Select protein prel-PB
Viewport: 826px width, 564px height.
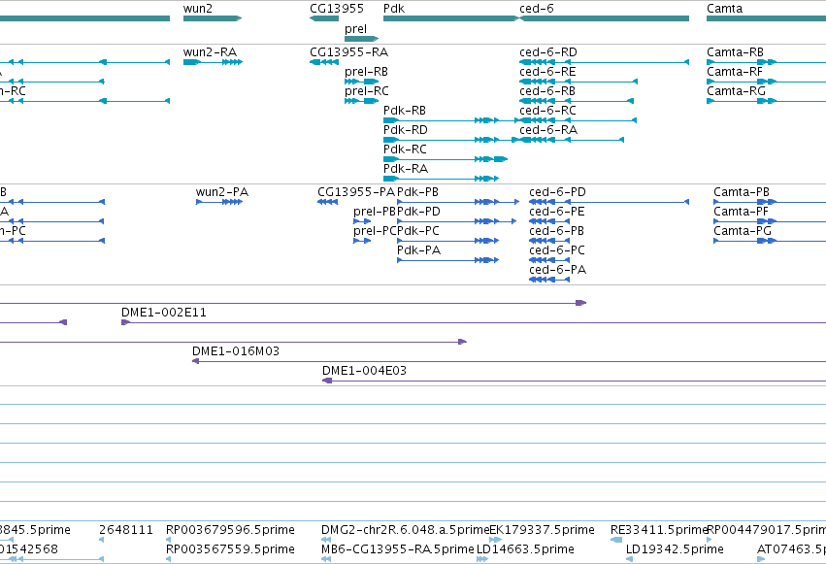[362, 221]
